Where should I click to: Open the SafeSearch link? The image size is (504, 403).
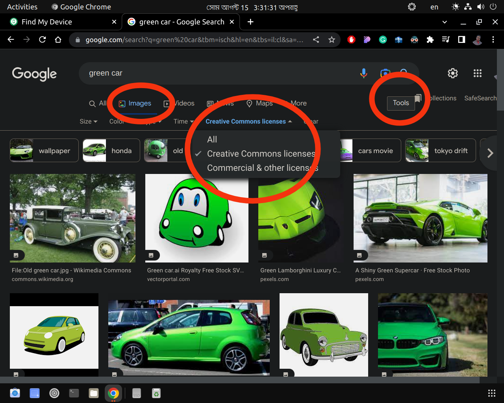(480, 98)
